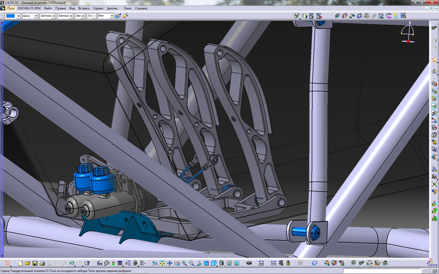Click the Save icon in bottom toolbar
The image size is (439, 274).
[35, 263]
